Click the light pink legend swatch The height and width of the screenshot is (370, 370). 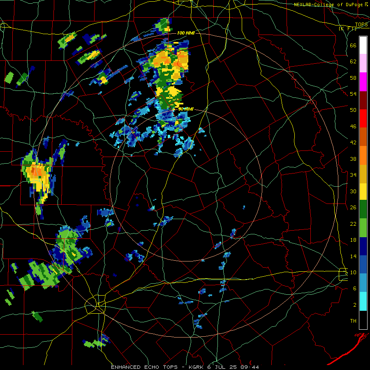click(363, 63)
